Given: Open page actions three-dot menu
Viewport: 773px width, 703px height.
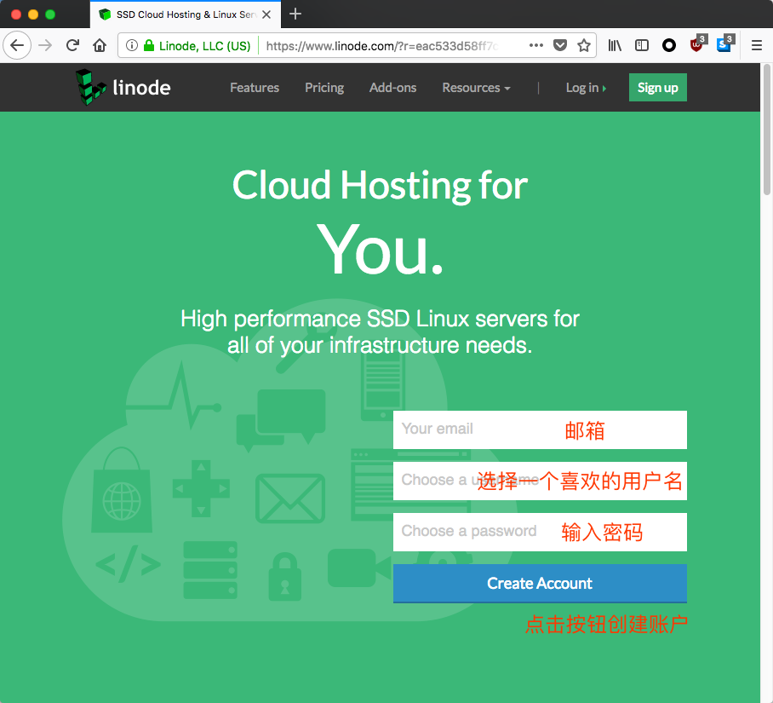Looking at the screenshot, I should 535,45.
